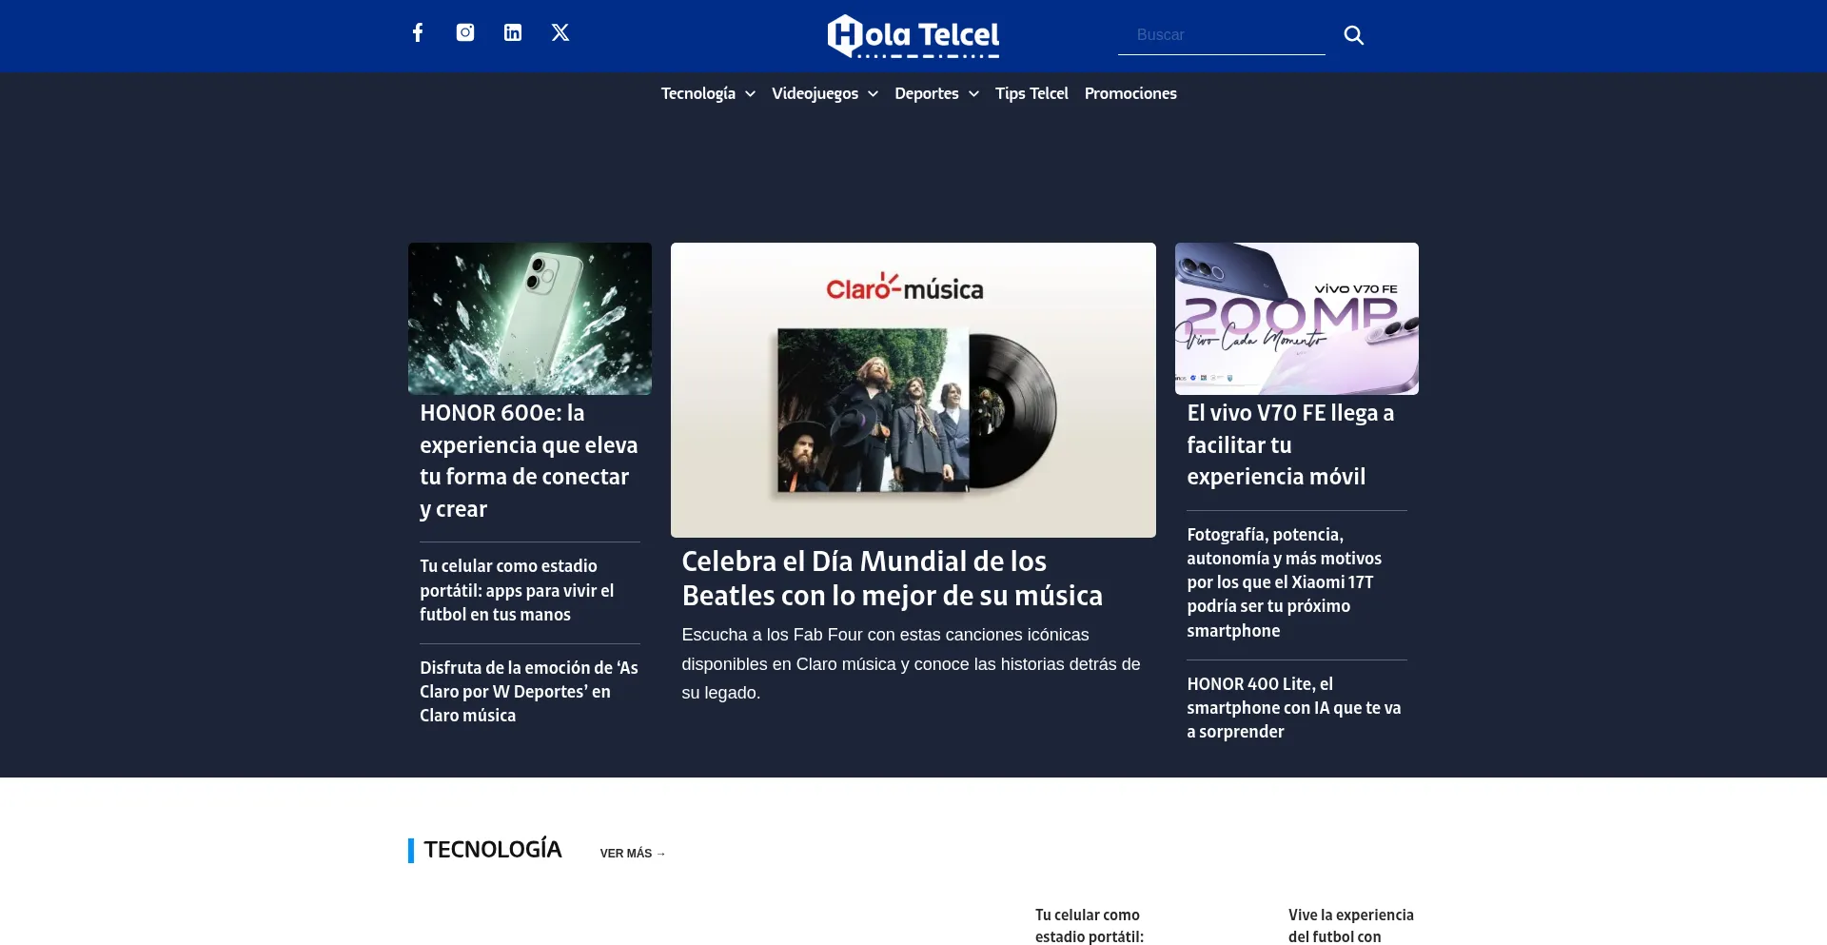Open the Día Mundial de los Beatles headline
The image size is (1827, 945).
click(893, 579)
